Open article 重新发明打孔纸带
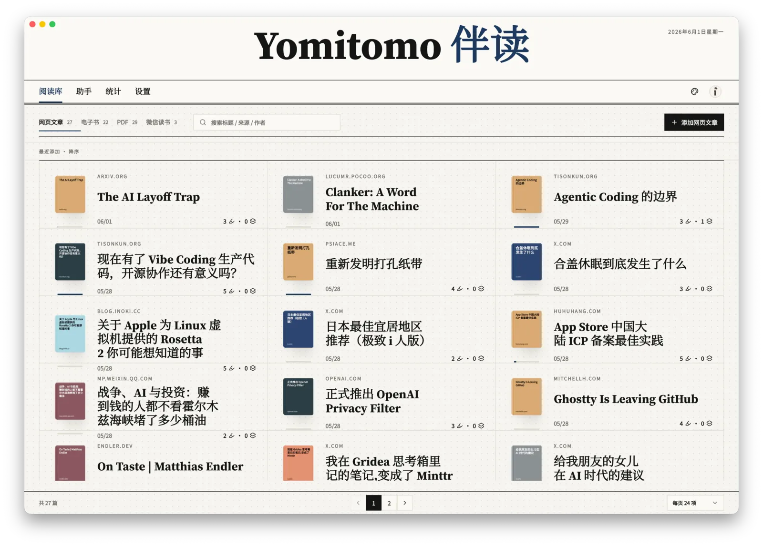Screen dimensions: 763x546 click(374, 264)
